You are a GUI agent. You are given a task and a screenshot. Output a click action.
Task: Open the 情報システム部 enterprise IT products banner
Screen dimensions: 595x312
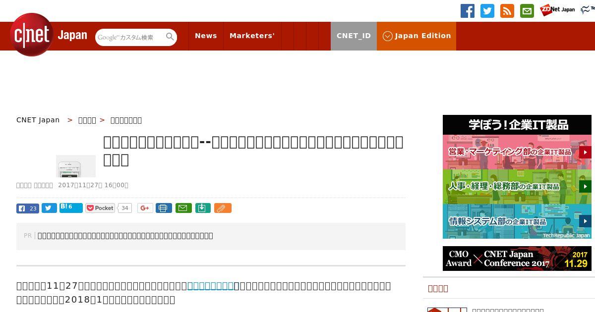pos(517,221)
